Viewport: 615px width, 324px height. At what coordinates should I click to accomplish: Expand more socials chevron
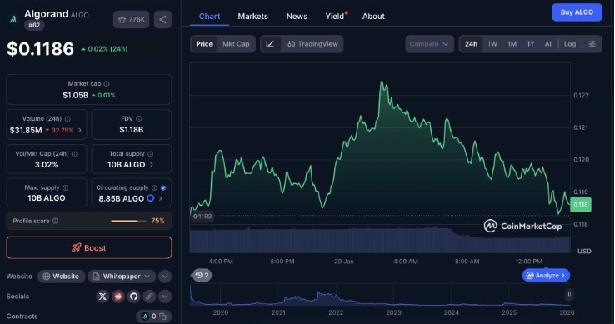click(x=165, y=297)
